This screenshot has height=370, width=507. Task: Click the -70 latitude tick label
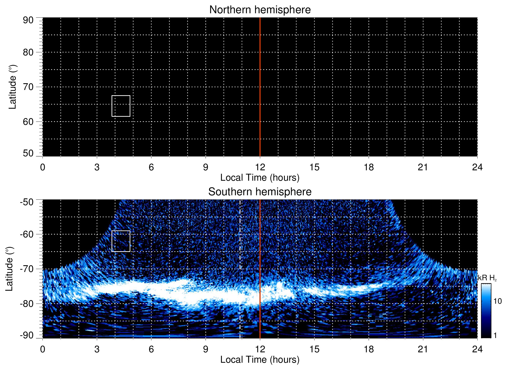(x=27, y=269)
